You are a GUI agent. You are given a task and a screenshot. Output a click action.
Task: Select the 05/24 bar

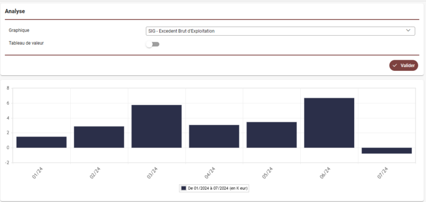[x=272, y=135]
